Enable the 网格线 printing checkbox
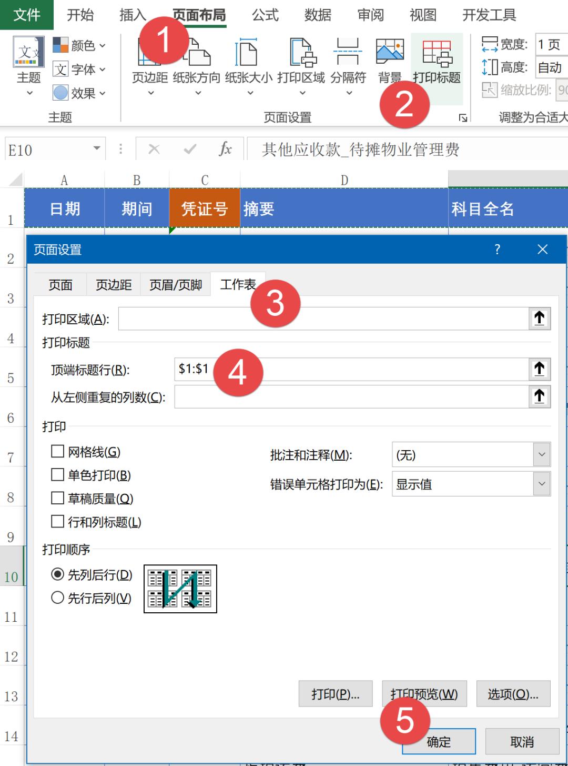Viewport: 568px width, 766px height. pos(57,451)
